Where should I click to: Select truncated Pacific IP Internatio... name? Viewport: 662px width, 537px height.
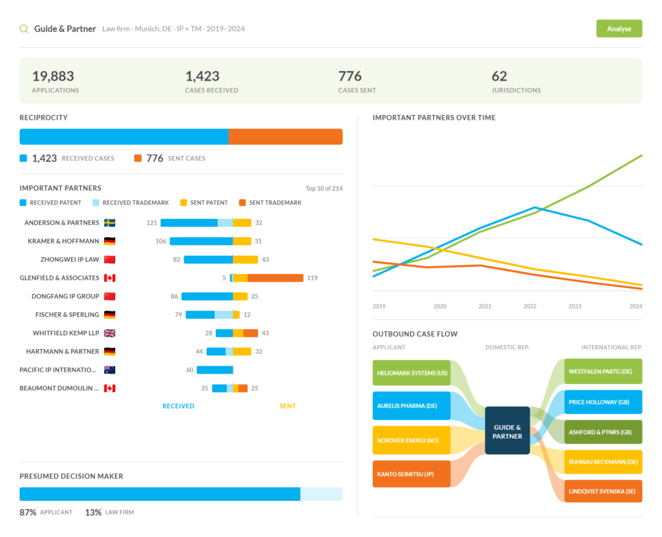point(58,370)
